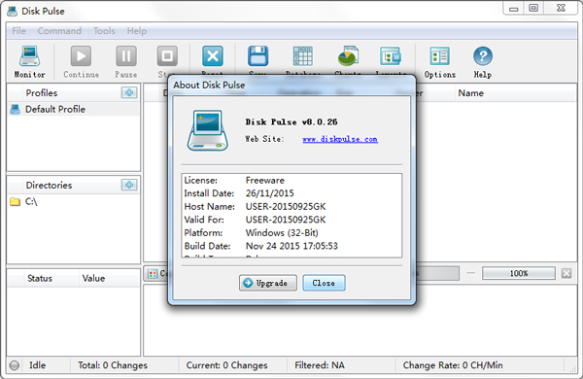Click the X icon beside 100% bar

[x=566, y=273]
